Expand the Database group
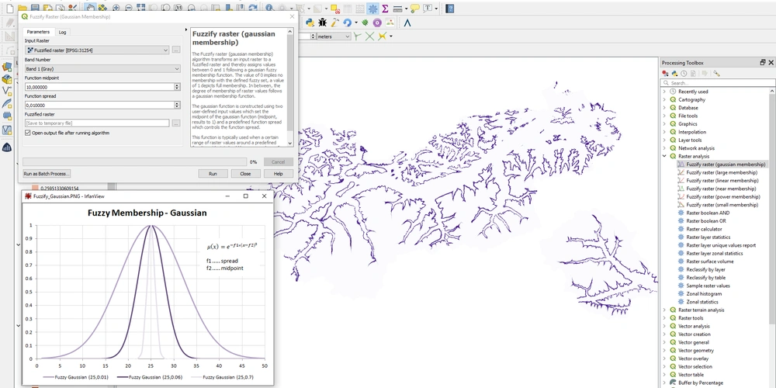The height and width of the screenshot is (388, 776). [665, 107]
